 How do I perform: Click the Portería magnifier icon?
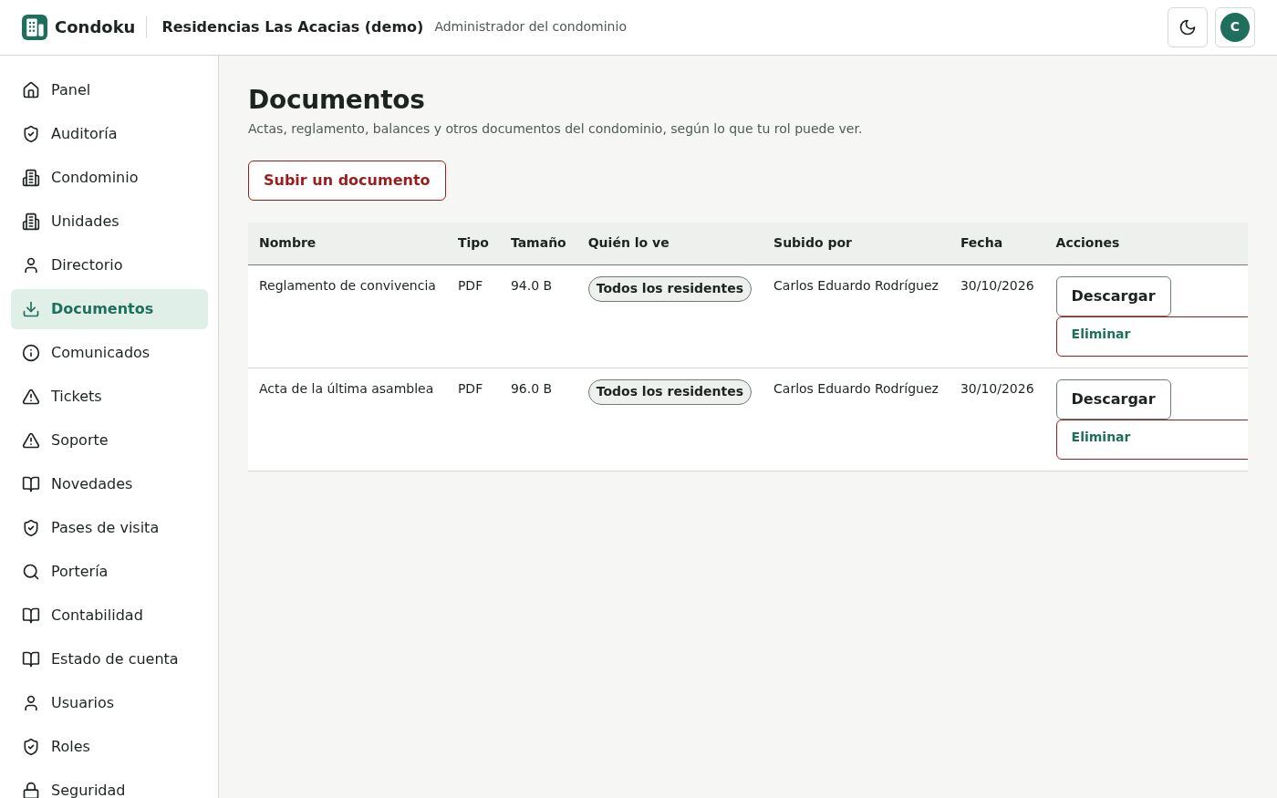pos(31,572)
